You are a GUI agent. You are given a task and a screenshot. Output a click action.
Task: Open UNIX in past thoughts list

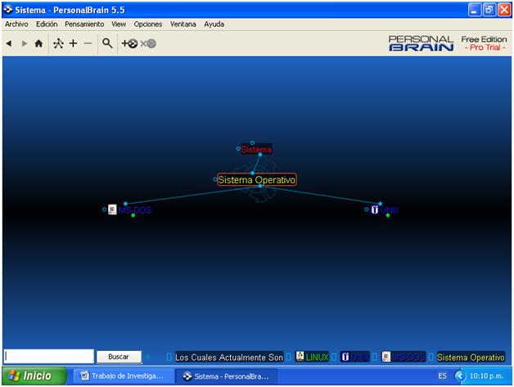tap(360, 358)
